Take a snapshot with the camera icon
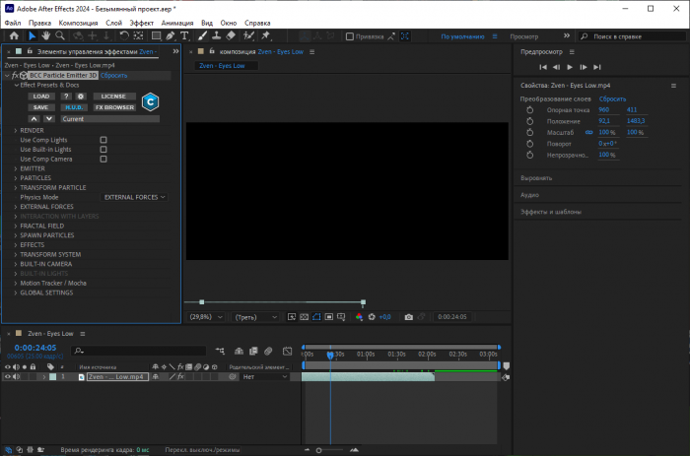The image size is (690, 456). click(x=409, y=317)
